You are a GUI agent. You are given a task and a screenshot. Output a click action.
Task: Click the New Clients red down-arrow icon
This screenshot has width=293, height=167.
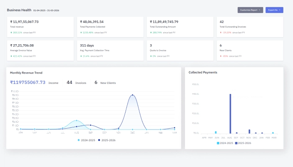tap(221, 56)
